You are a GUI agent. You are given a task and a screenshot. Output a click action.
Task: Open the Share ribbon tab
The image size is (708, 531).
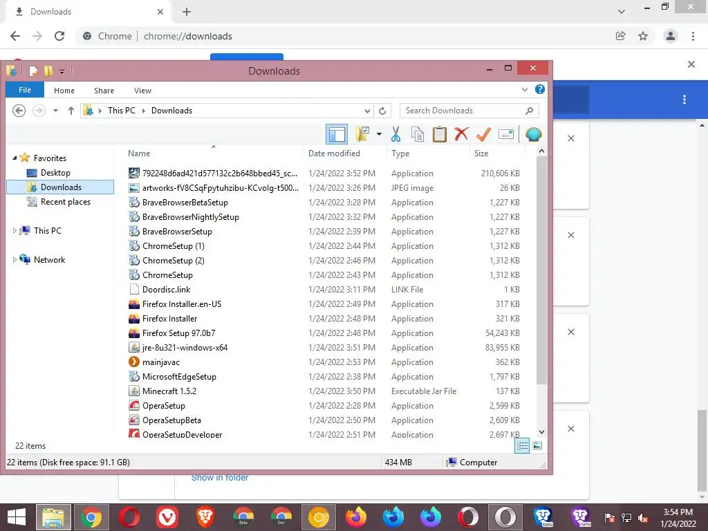pyautogui.click(x=104, y=91)
